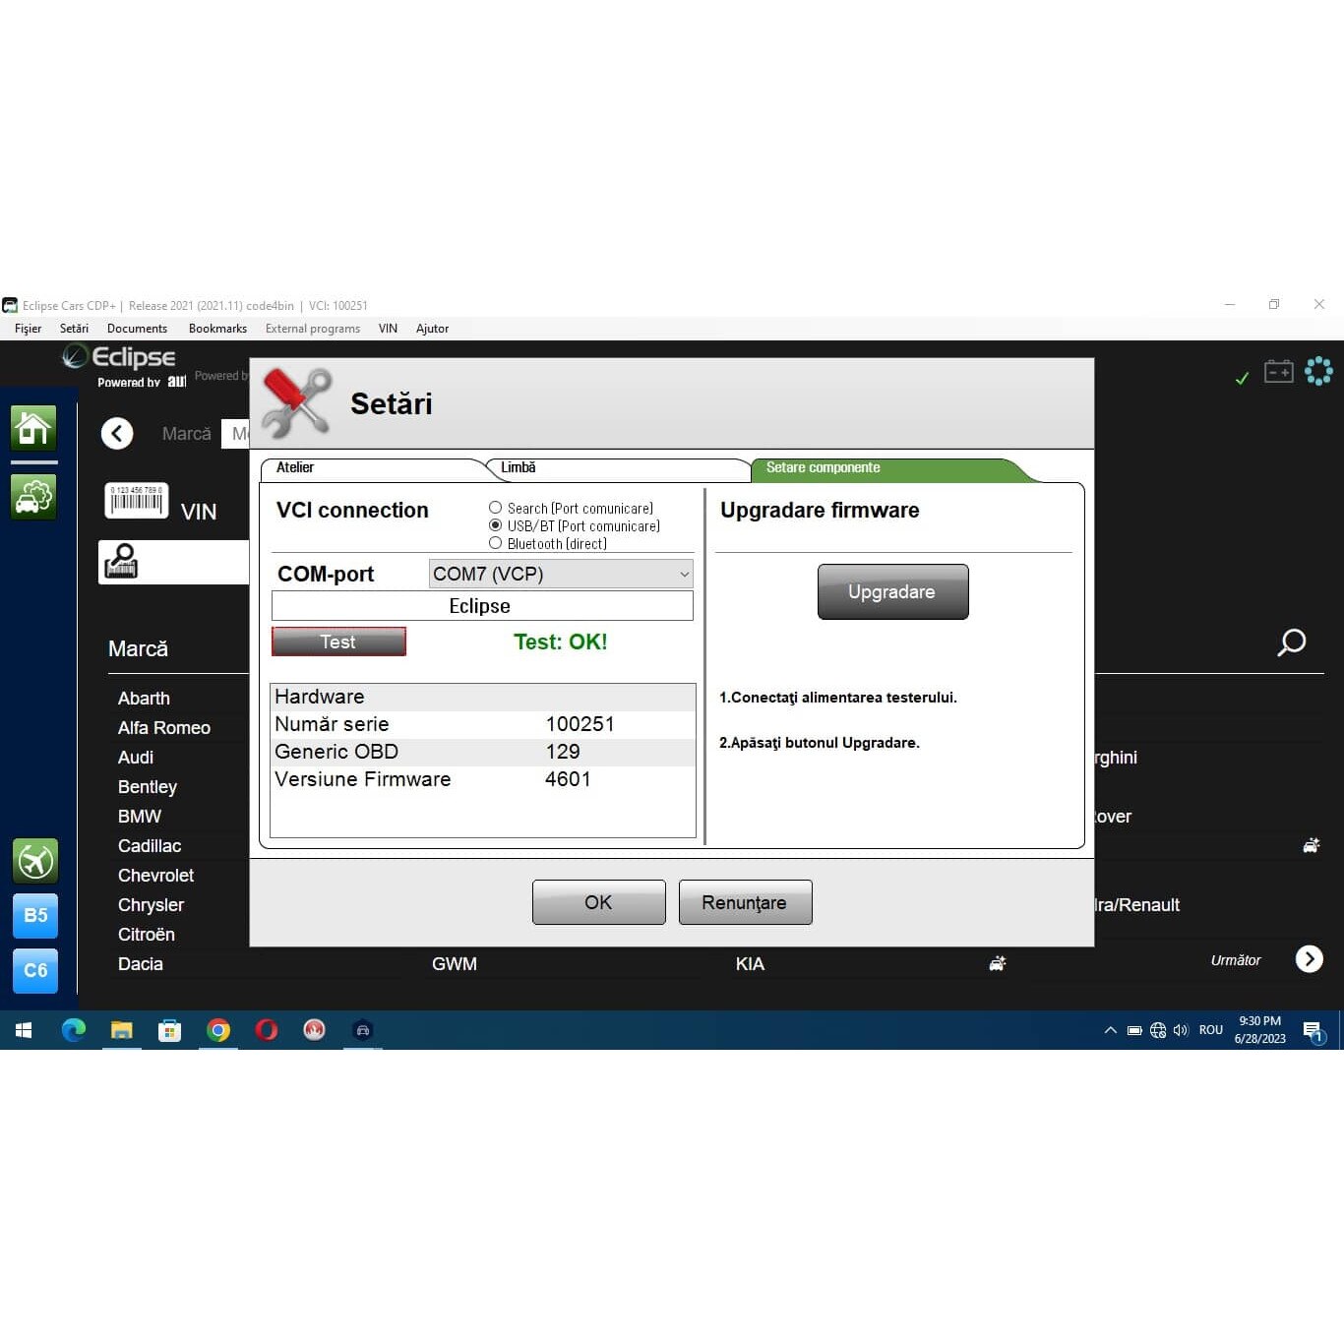
Task: Switch to the Limbă tab
Action: (519, 468)
